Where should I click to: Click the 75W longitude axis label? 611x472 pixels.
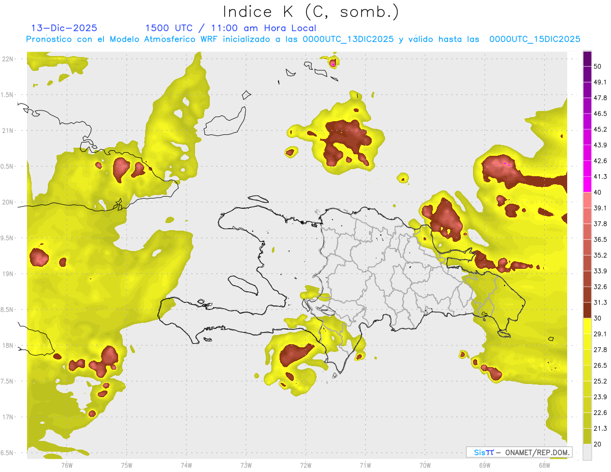tap(126, 465)
